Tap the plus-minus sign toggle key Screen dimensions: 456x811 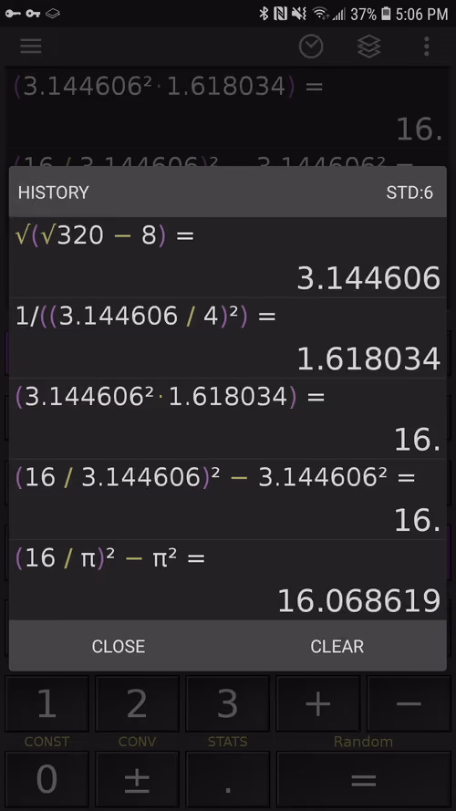pos(137,779)
